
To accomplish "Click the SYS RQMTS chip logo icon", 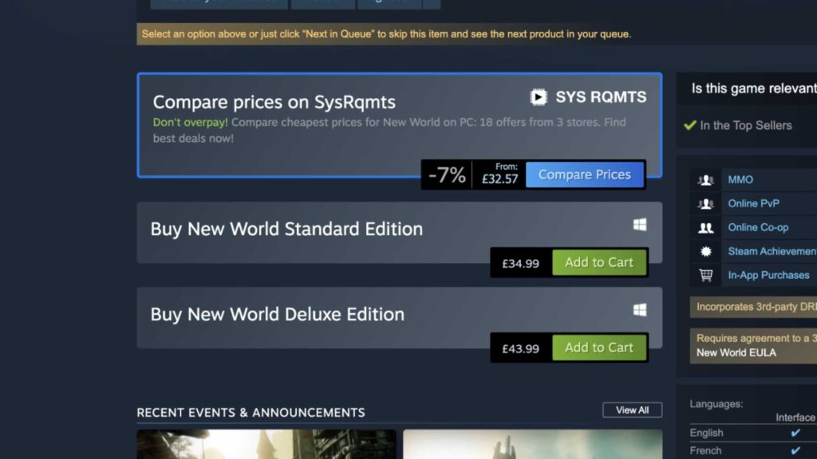I will pos(539,97).
